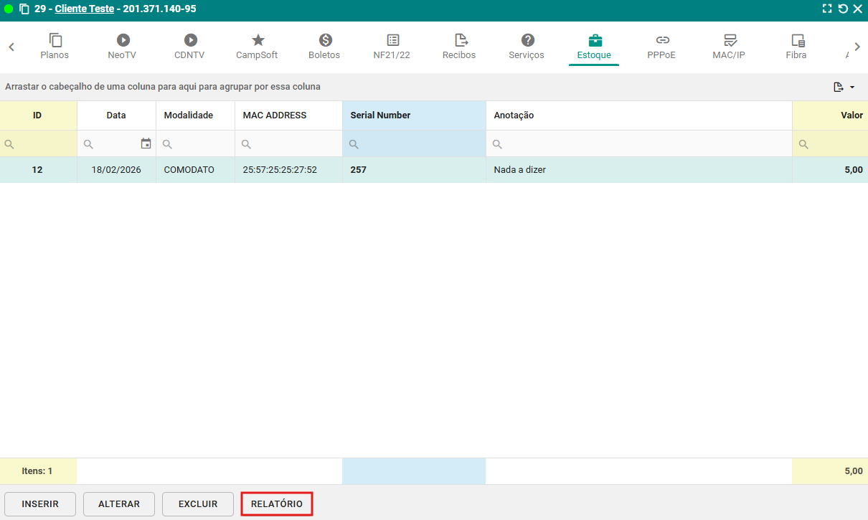Open the Serviços question mark tab
This screenshot has width=868, height=520.
[x=527, y=41]
